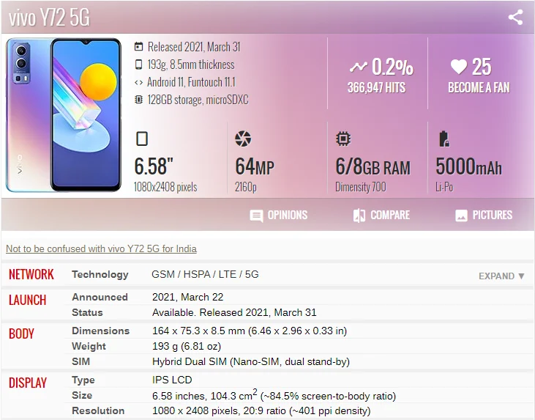Click the SIM spec label

pyautogui.click(x=81, y=361)
